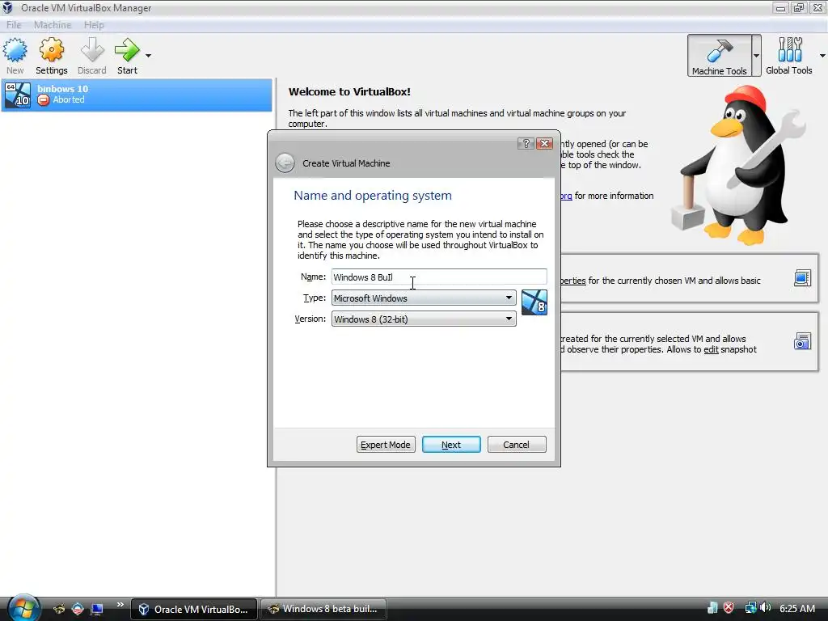This screenshot has width=828, height=621.
Task: Click the network tray icon
Action: tap(750, 608)
